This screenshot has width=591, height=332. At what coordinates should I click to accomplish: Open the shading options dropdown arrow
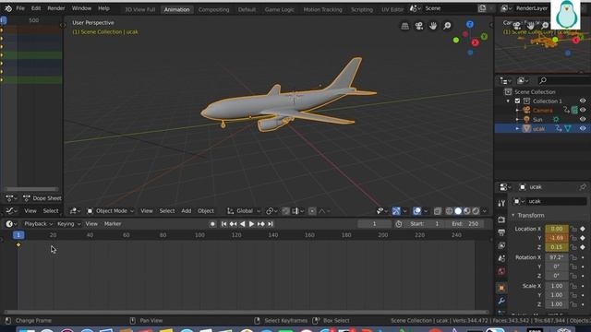click(x=484, y=211)
